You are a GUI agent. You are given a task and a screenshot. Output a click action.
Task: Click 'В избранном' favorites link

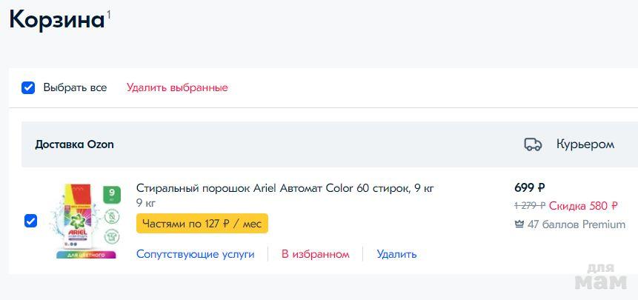point(315,254)
